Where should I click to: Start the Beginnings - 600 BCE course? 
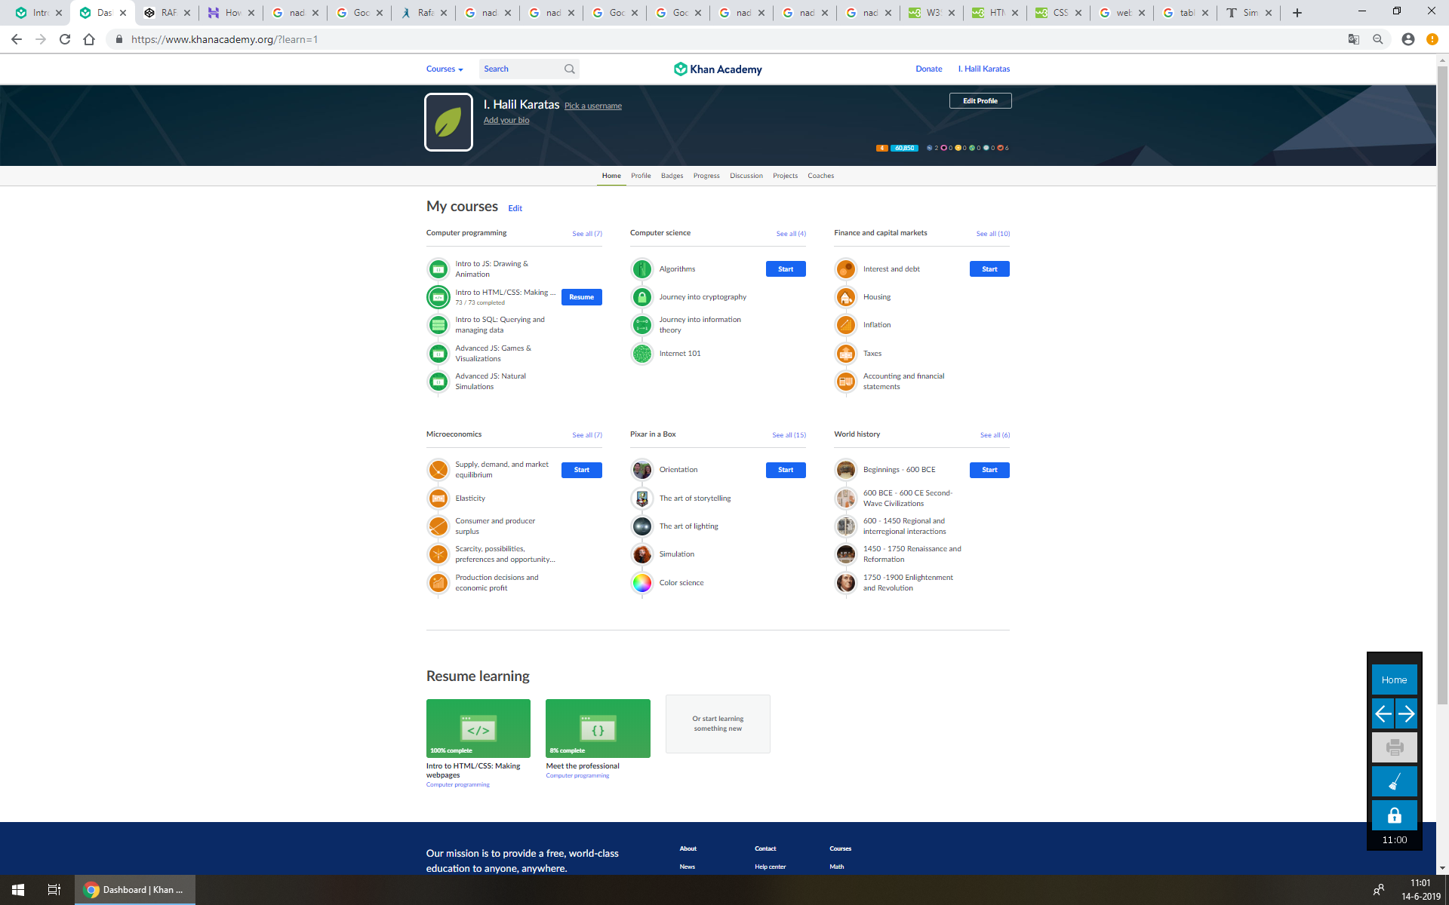point(989,470)
